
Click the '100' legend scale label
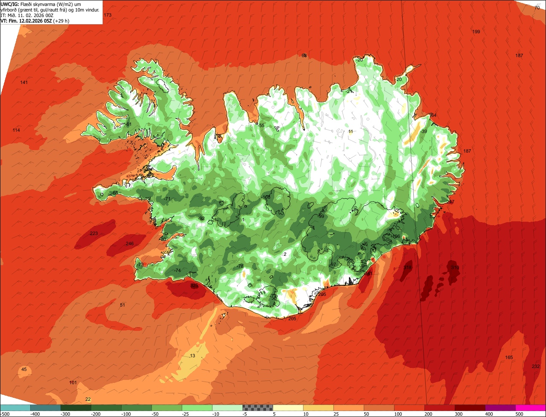coord(398,414)
